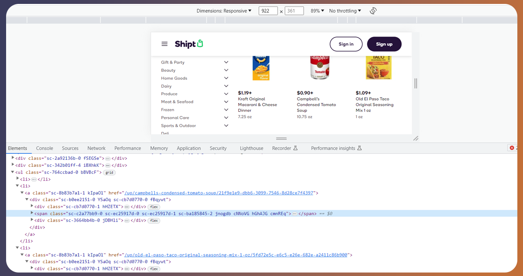Open the Network panel
This screenshot has height=276, width=523.
pos(96,148)
